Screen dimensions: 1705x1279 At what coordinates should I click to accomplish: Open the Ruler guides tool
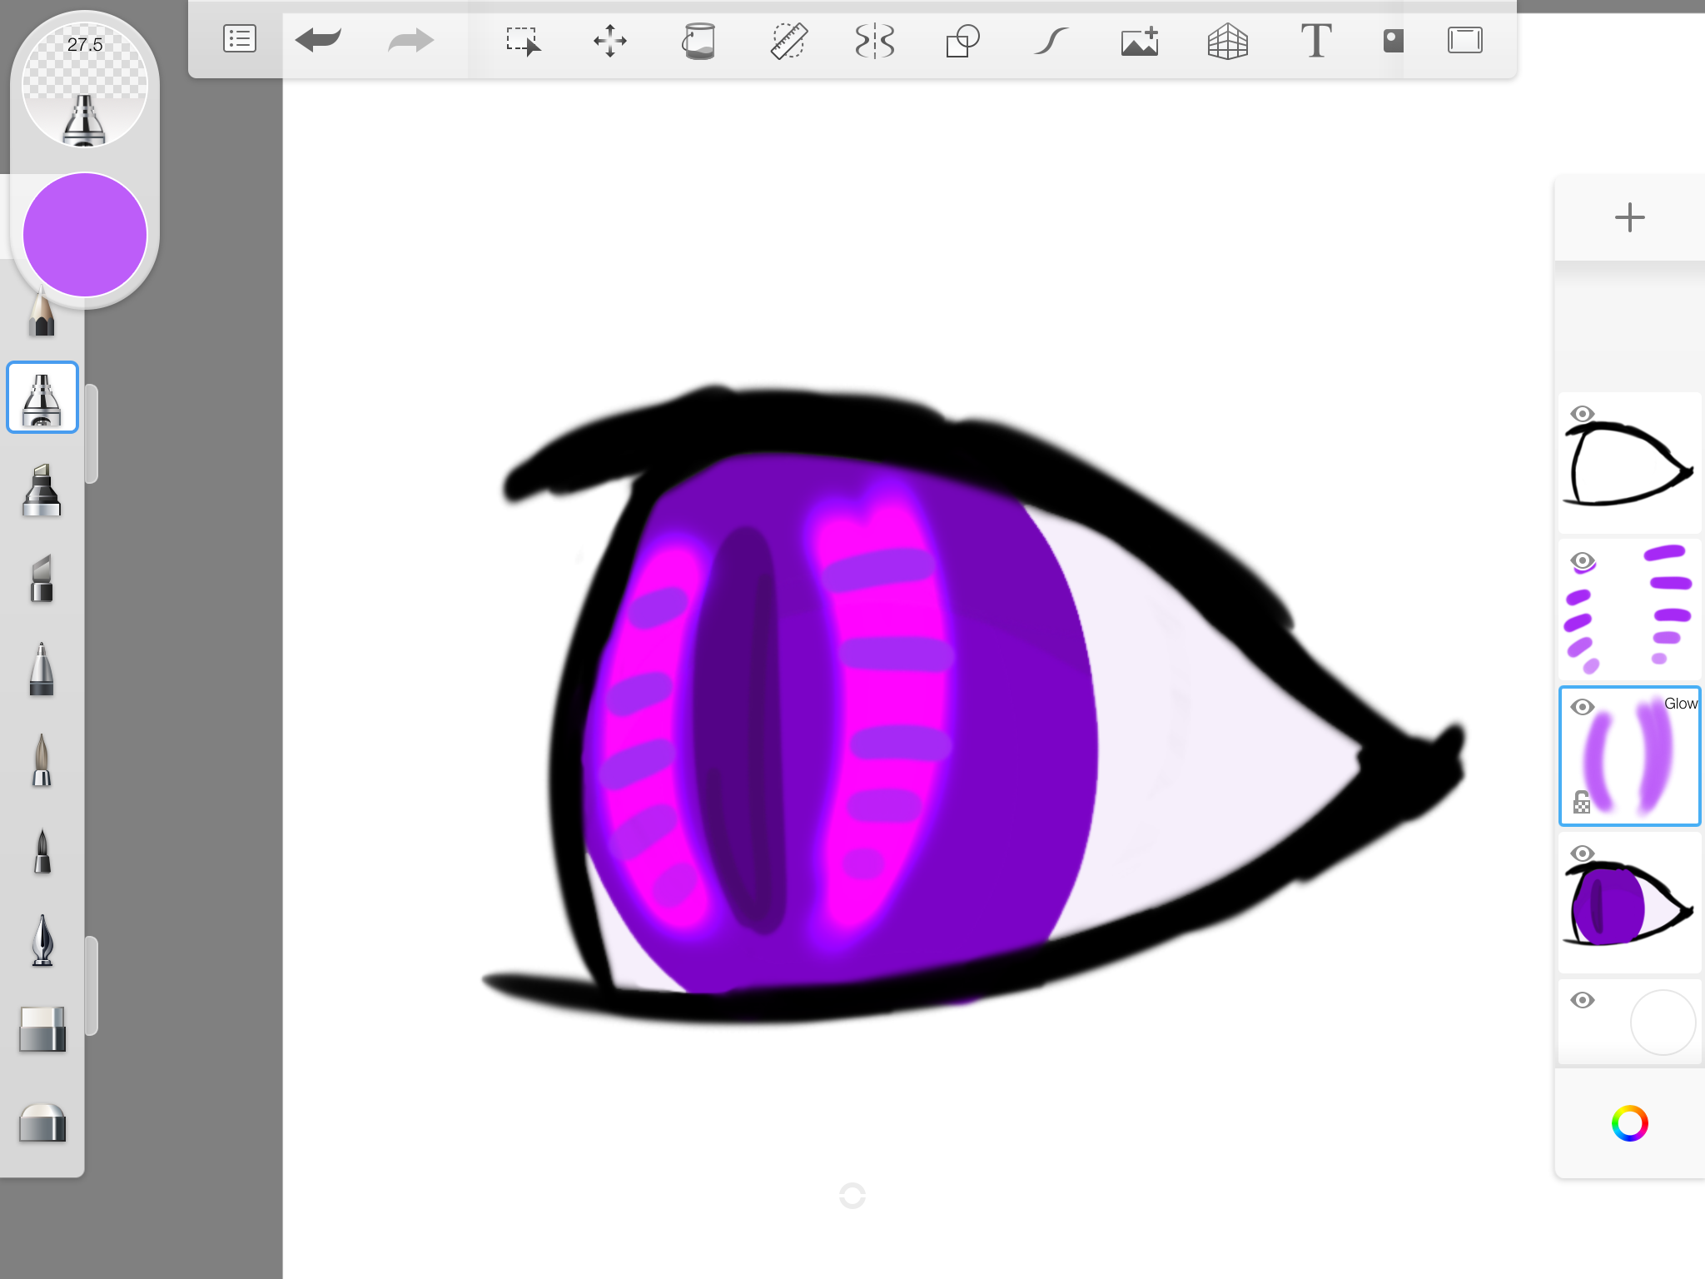point(788,40)
